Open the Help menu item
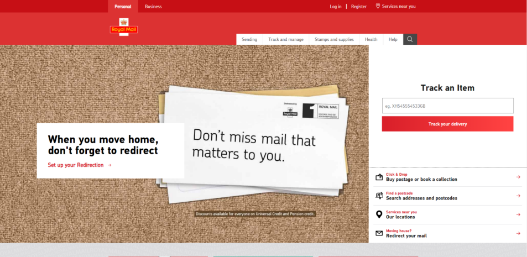 coord(393,40)
